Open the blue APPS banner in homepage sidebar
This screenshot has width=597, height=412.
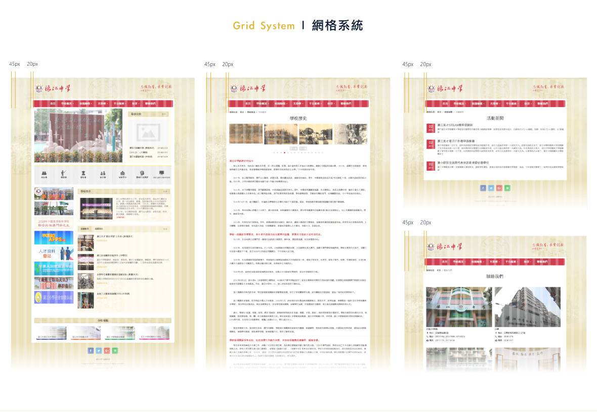click(54, 237)
